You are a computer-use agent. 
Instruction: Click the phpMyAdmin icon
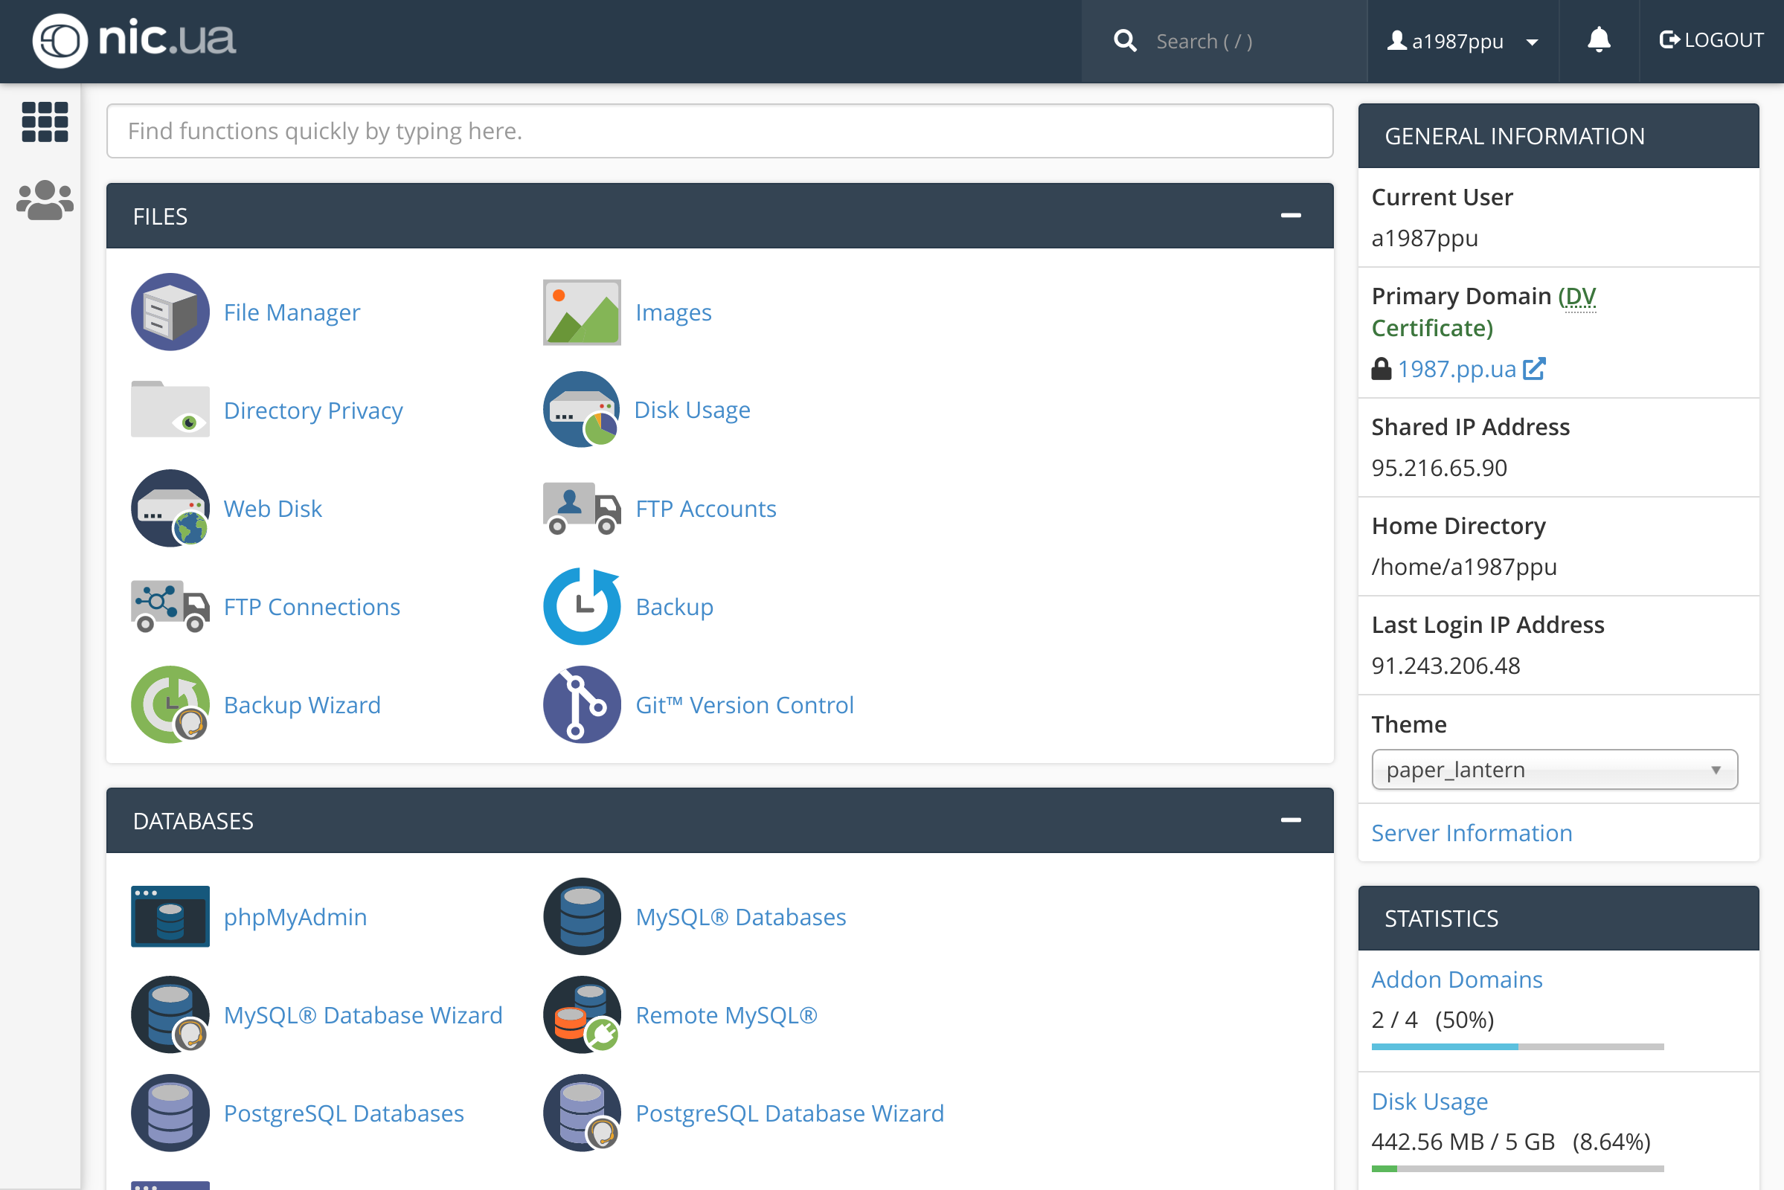pos(170,916)
